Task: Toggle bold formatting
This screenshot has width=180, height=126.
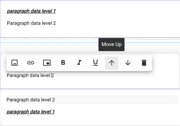Action: coord(63,63)
